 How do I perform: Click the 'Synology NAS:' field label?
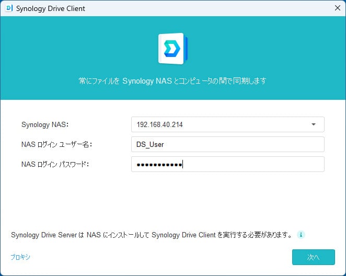coord(45,124)
